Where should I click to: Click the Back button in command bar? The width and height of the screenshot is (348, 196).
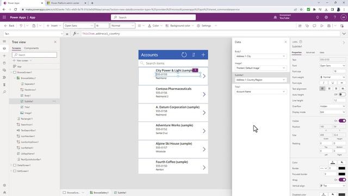point(9,26)
